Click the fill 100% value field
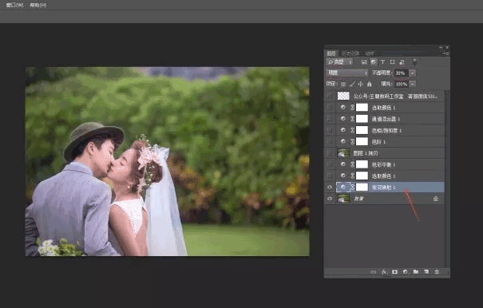Screen dimensions: 483x308 402,84
